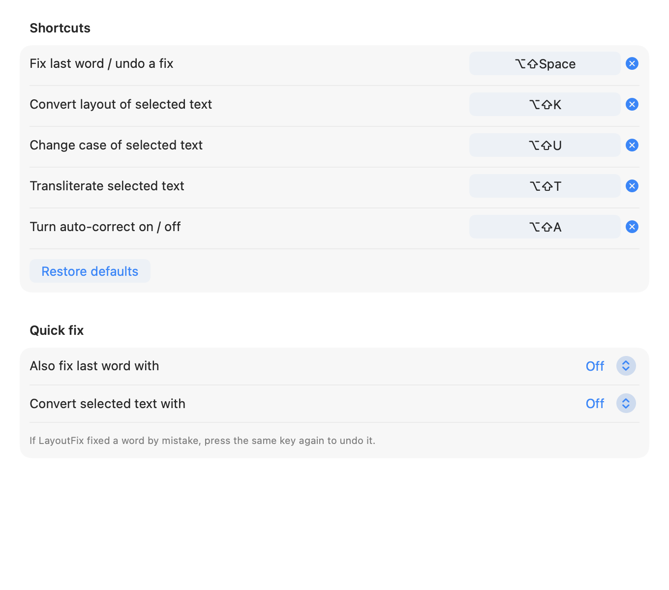
Task: Select the Change case of selected text label
Action: pos(116,145)
